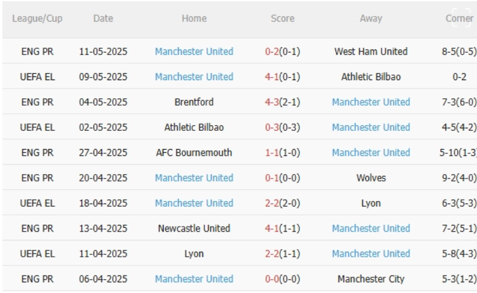Click the Date column header
Viewport: 477px width, 293px height.
(103, 19)
